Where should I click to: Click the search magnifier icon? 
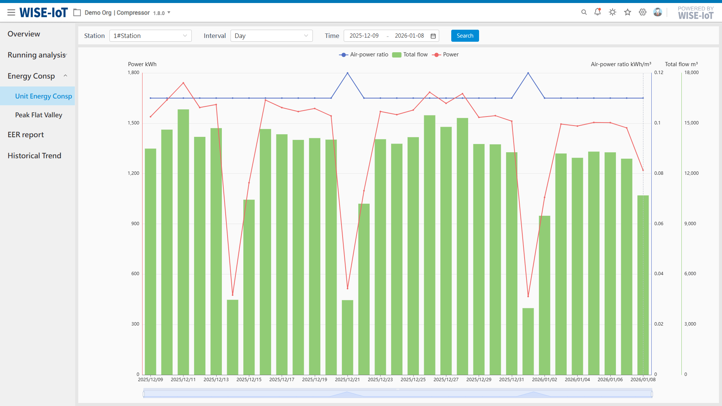click(584, 12)
